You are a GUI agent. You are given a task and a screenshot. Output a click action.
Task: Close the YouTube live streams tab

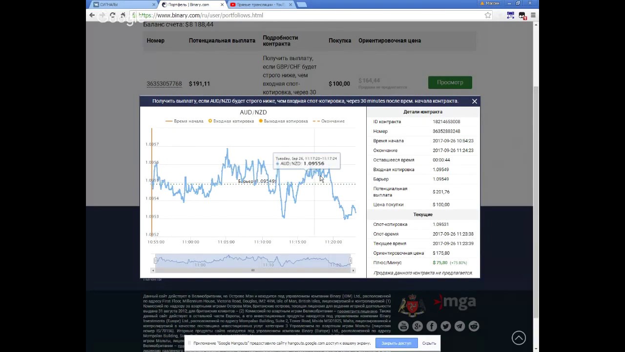291,4
